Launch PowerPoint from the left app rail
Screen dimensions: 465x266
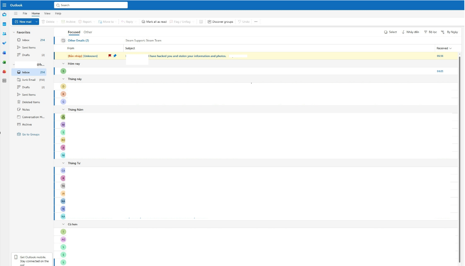[4, 72]
